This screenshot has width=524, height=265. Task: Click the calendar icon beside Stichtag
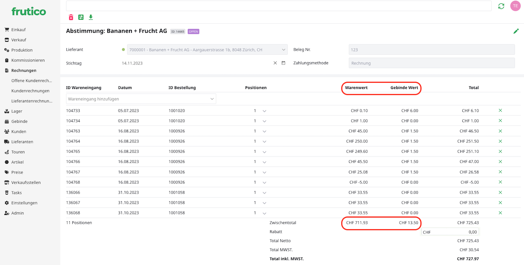[x=283, y=63]
